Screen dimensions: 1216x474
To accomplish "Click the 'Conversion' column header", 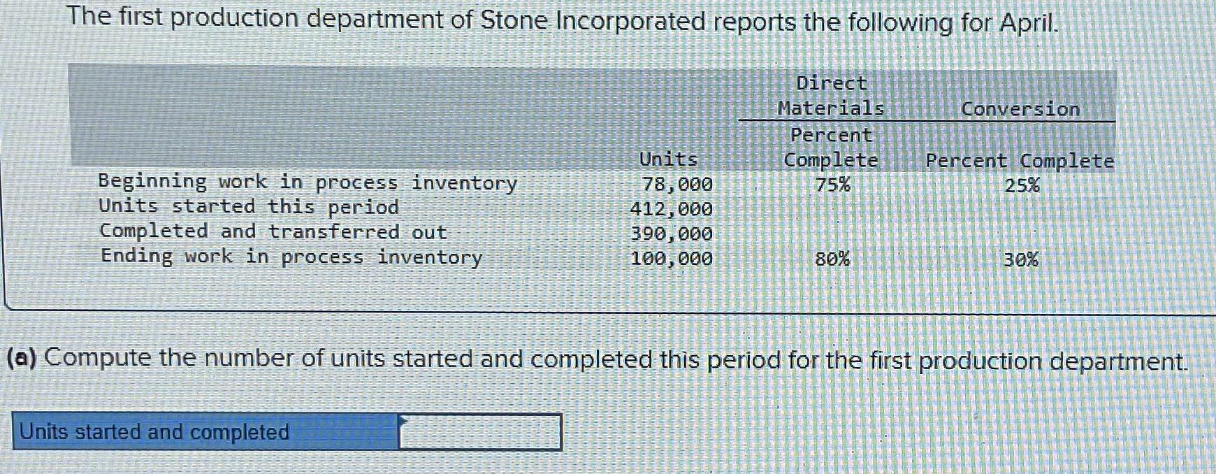I will tap(1020, 109).
